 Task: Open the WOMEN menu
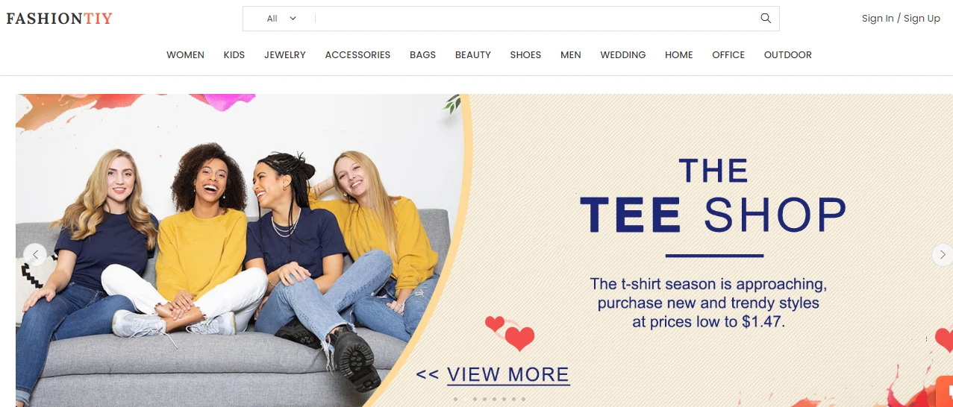point(185,55)
